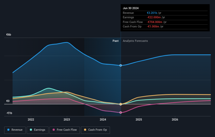Click the 'Earnings' row label in tooltip
Screen dimensions: 215x137
point(128,17)
